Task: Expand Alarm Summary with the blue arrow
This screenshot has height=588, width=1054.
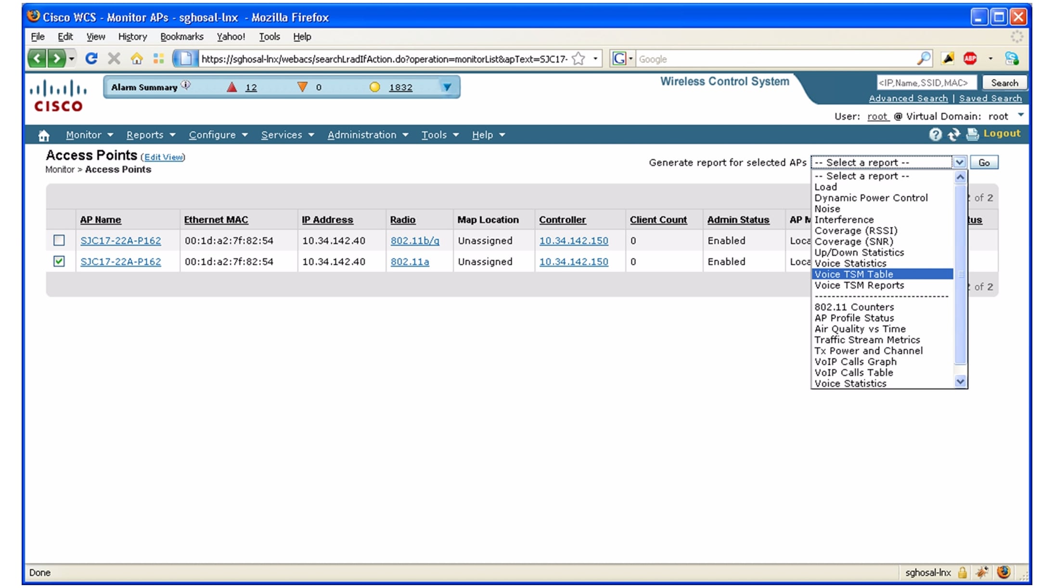Action: coord(447,87)
